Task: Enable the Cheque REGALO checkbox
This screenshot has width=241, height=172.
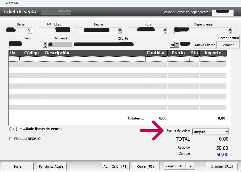Action: 11,139
